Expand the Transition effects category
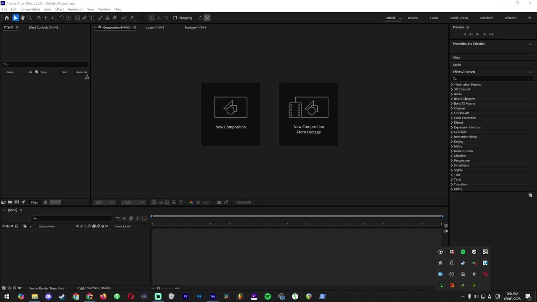Screen dimensions: 537x302 (x=452, y=185)
